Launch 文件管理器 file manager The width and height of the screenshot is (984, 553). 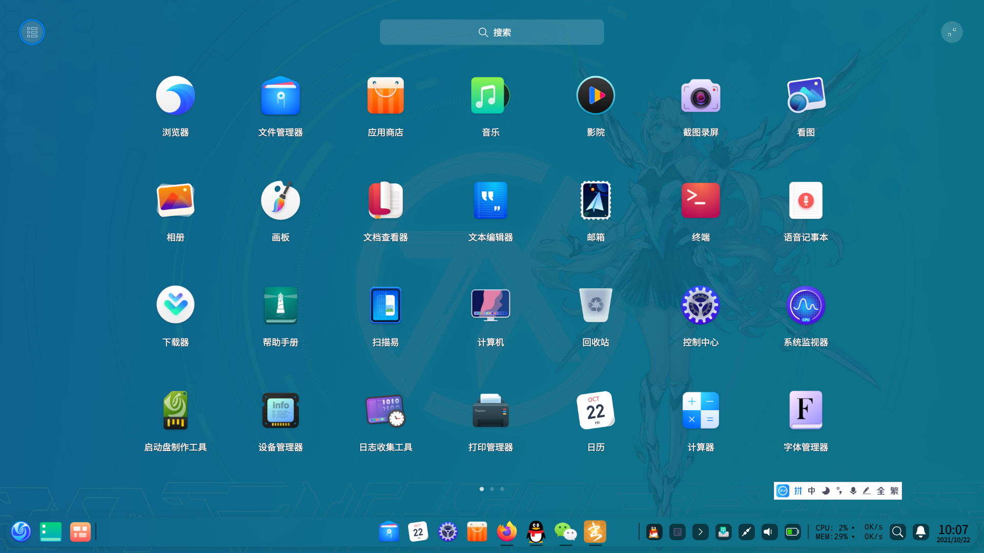(280, 96)
